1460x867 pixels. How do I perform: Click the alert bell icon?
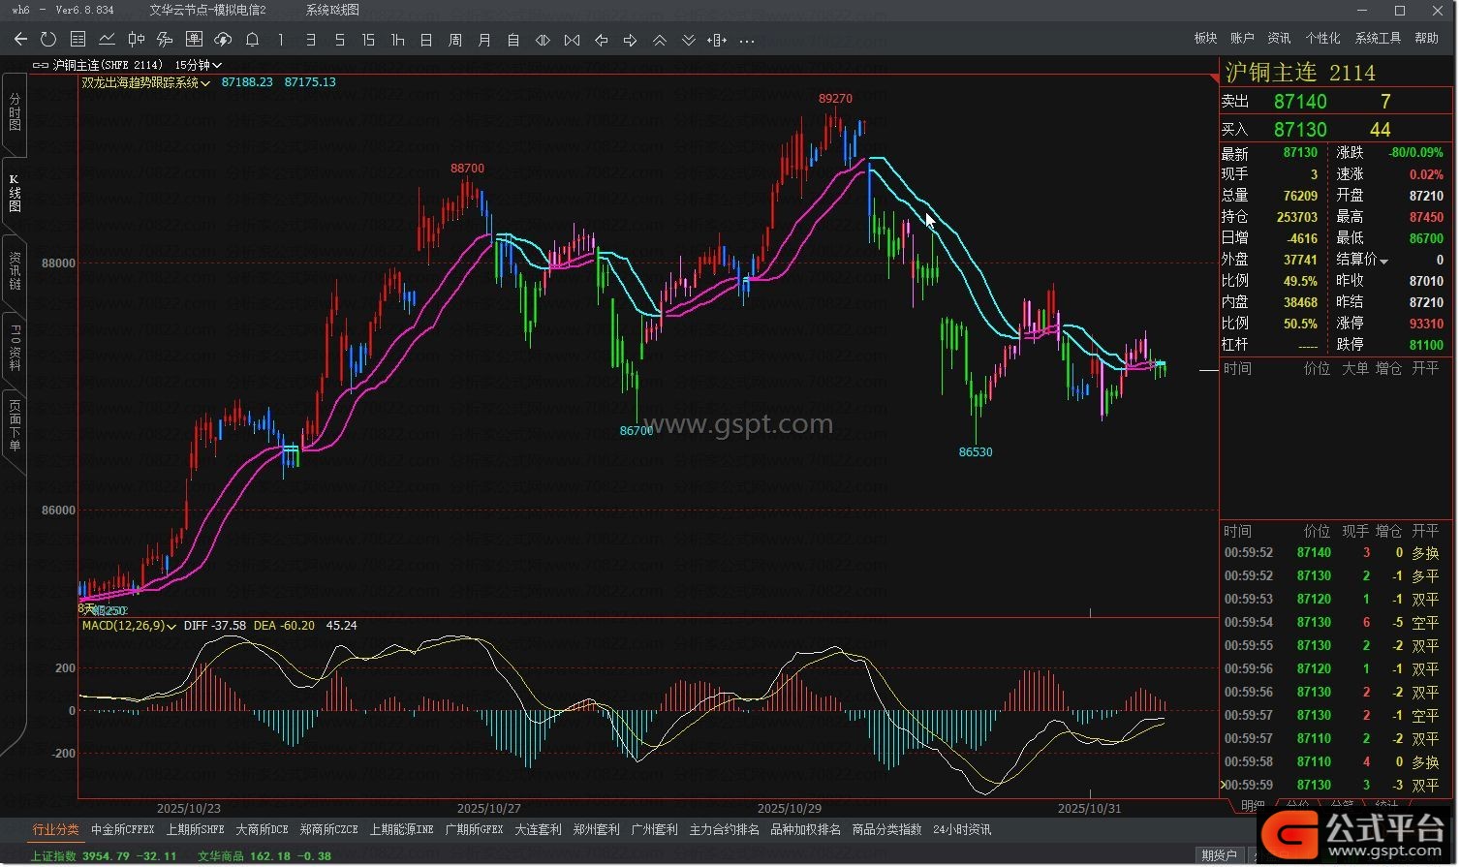tap(252, 40)
